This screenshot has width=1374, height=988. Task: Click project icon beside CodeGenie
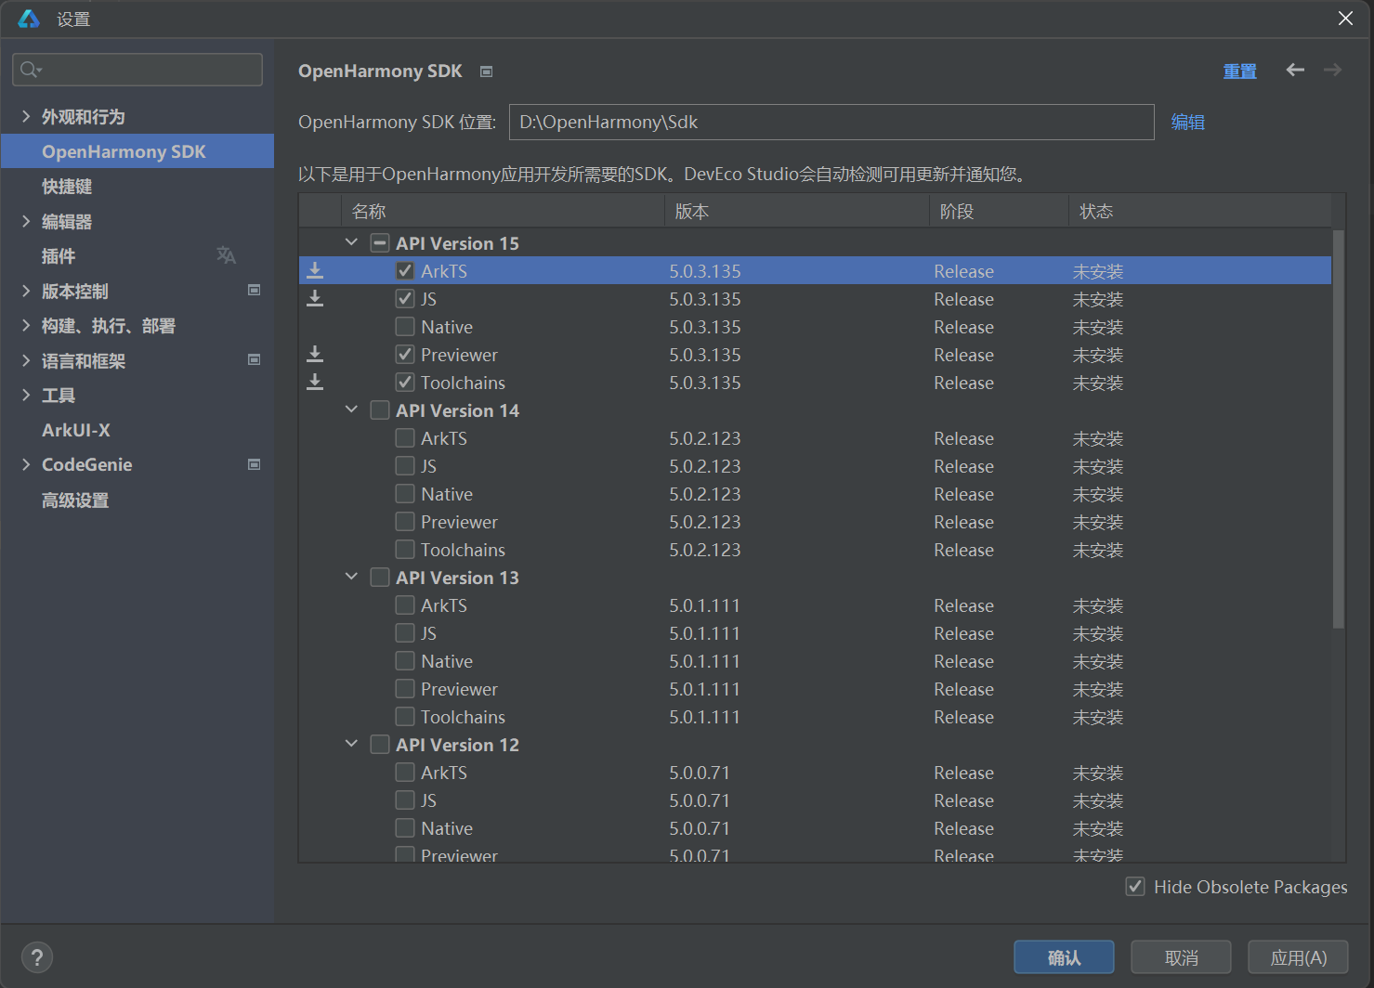coord(254,464)
